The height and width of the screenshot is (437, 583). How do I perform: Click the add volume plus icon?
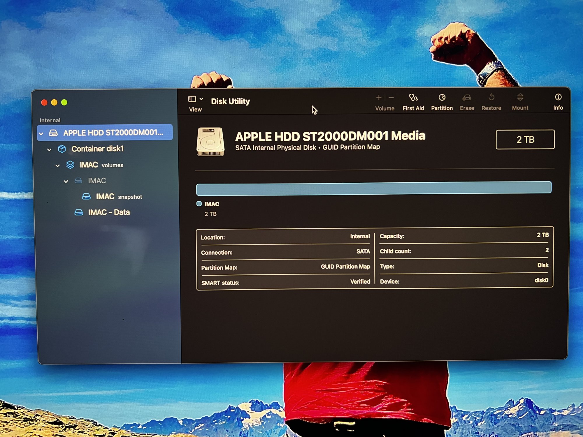(379, 98)
